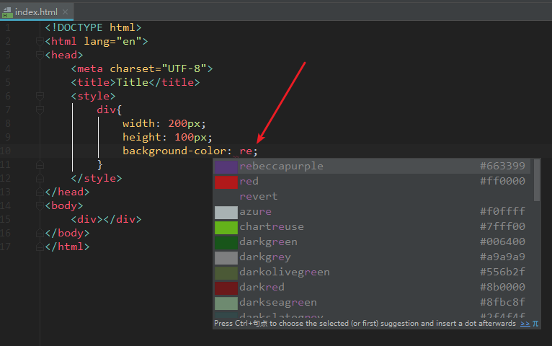552x346 pixels.
Task: Place cursor in typed 're' value
Action: (x=245, y=151)
